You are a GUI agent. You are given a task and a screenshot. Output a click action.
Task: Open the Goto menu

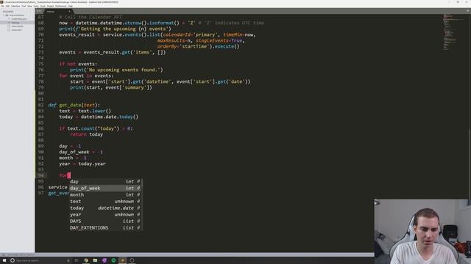click(36, 6)
